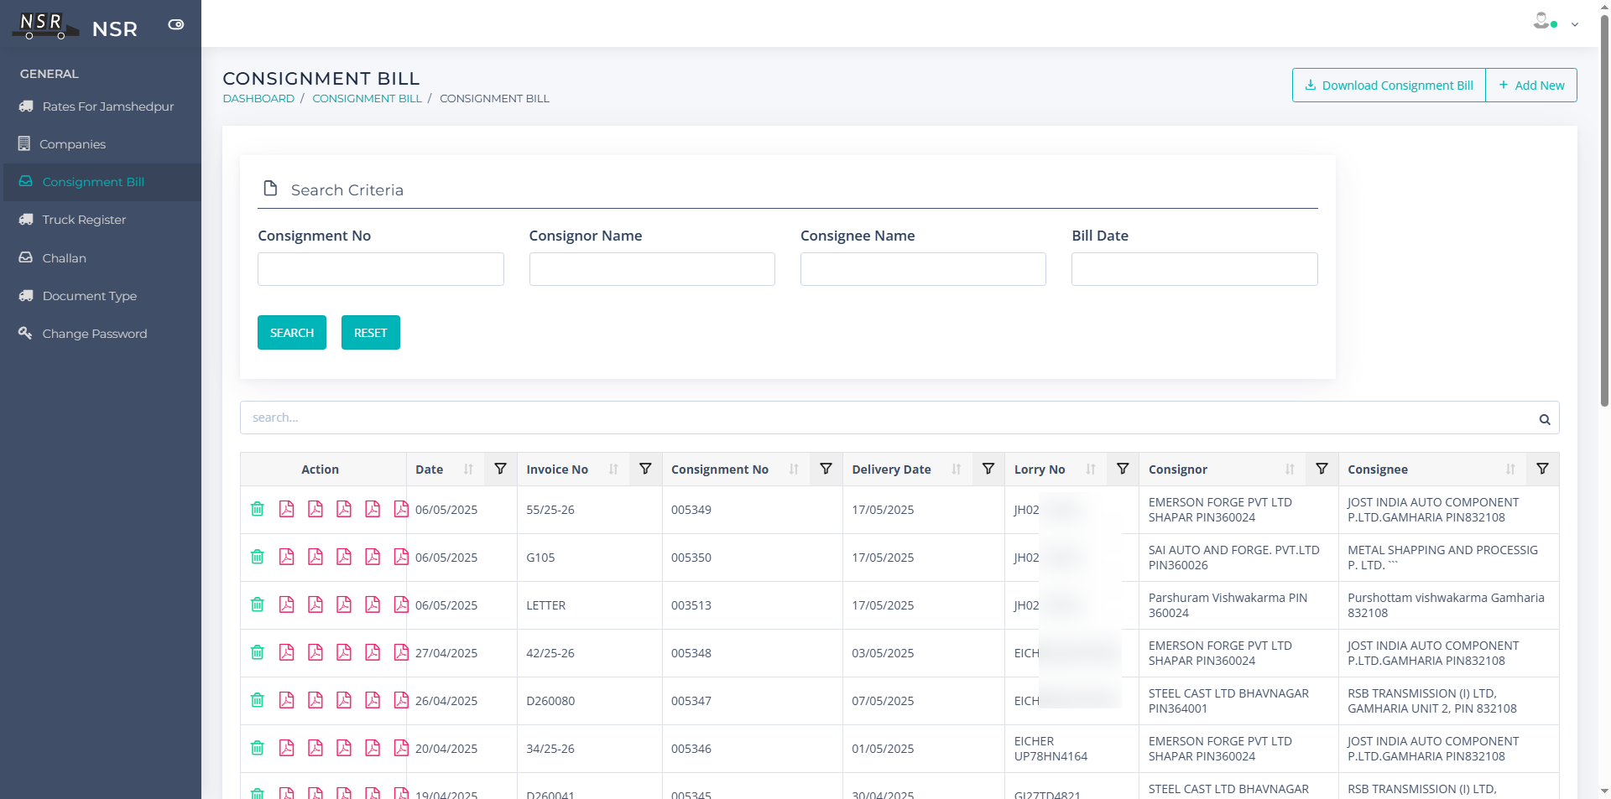
Task: Select invoice number 55/25-26 cell
Action: click(590, 510)
